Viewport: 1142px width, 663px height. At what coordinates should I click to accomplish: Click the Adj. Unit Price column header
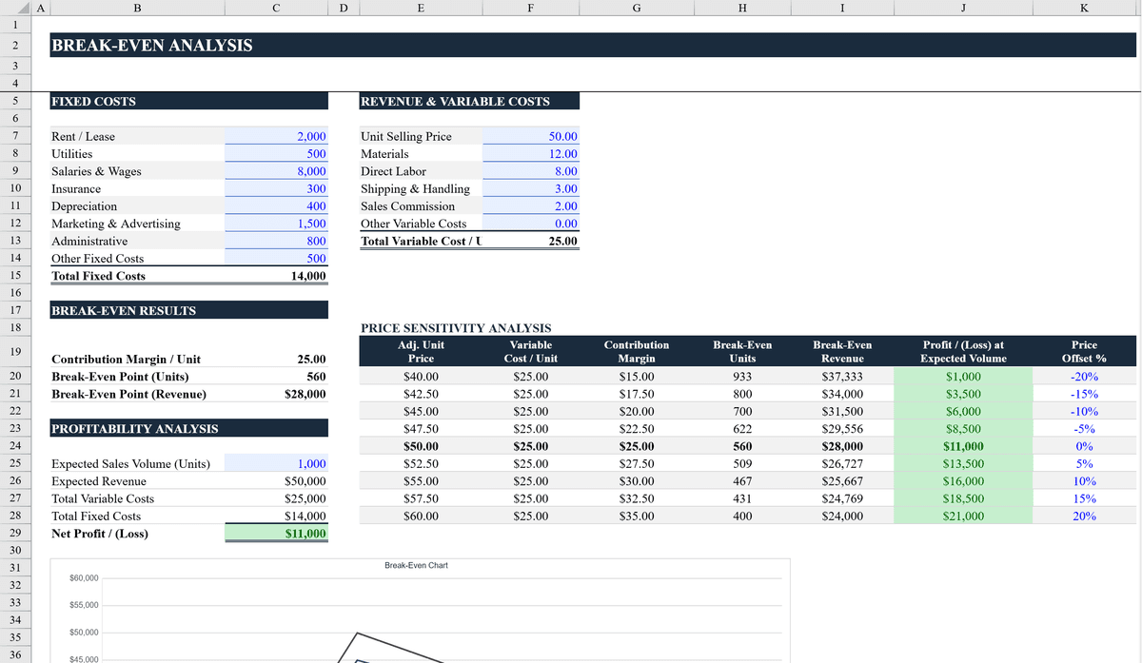(x=421, y=351)
